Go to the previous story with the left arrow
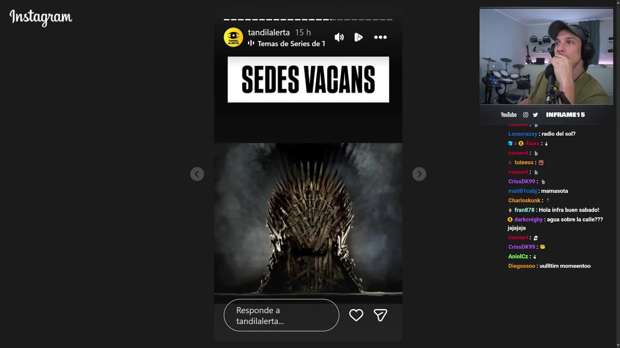The image size is (620, 348). pyautogui.click(x=197, y=174)
